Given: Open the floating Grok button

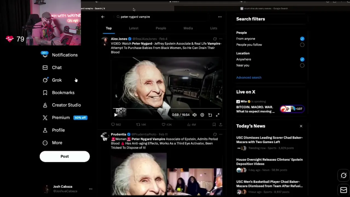Looking at the screenshot, I should [x=344, y=176].
